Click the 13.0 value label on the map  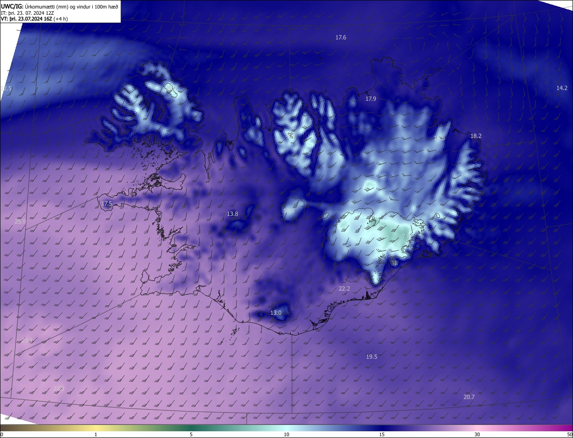pyautogui.click(x=276, y=313)
